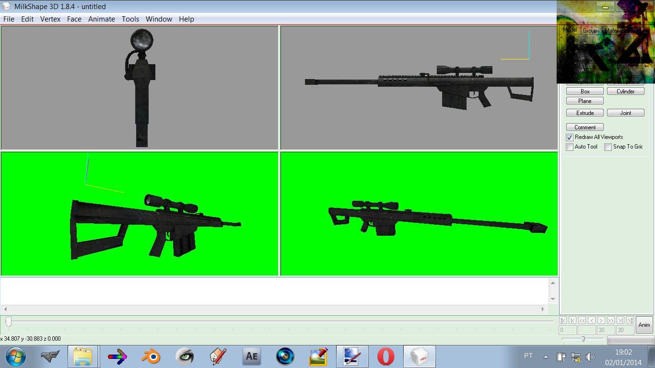Click the top-left front view viewport

click(x=140, y=88)
